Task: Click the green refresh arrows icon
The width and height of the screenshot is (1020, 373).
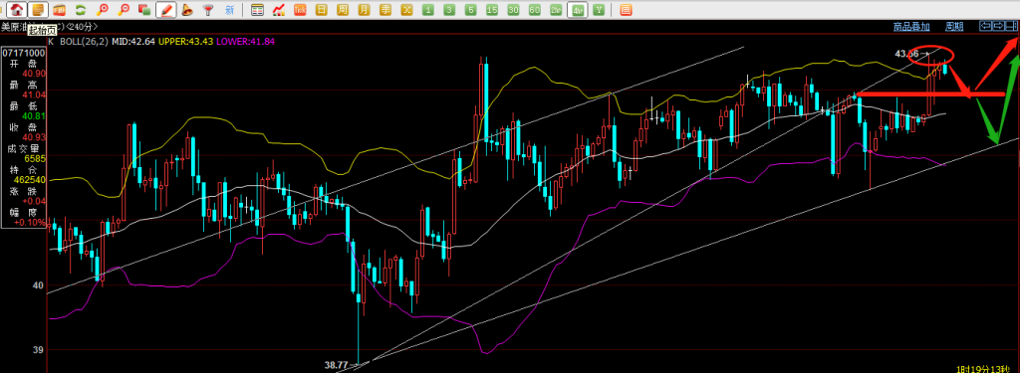Action: pos(81,9)
